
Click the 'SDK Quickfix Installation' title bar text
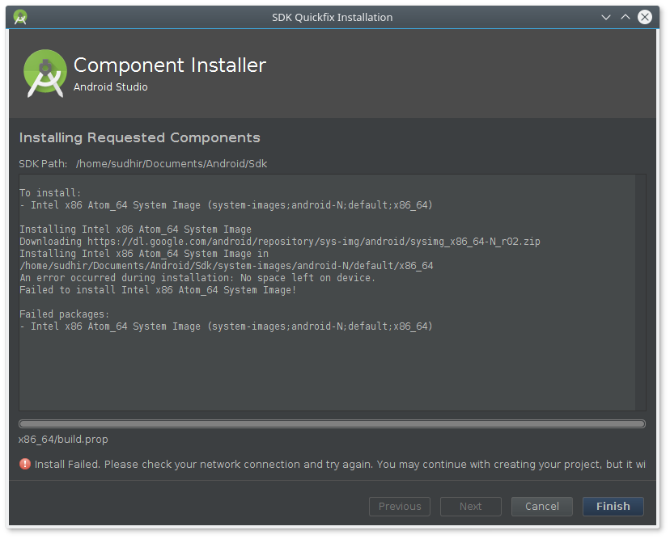coord(332,17)
